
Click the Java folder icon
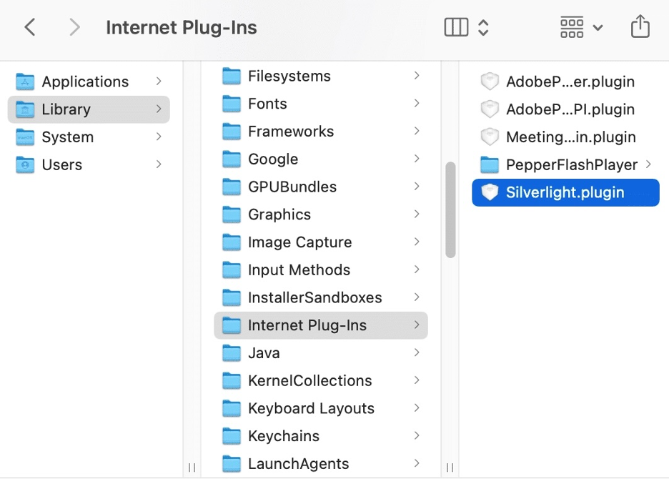point(232,353)
